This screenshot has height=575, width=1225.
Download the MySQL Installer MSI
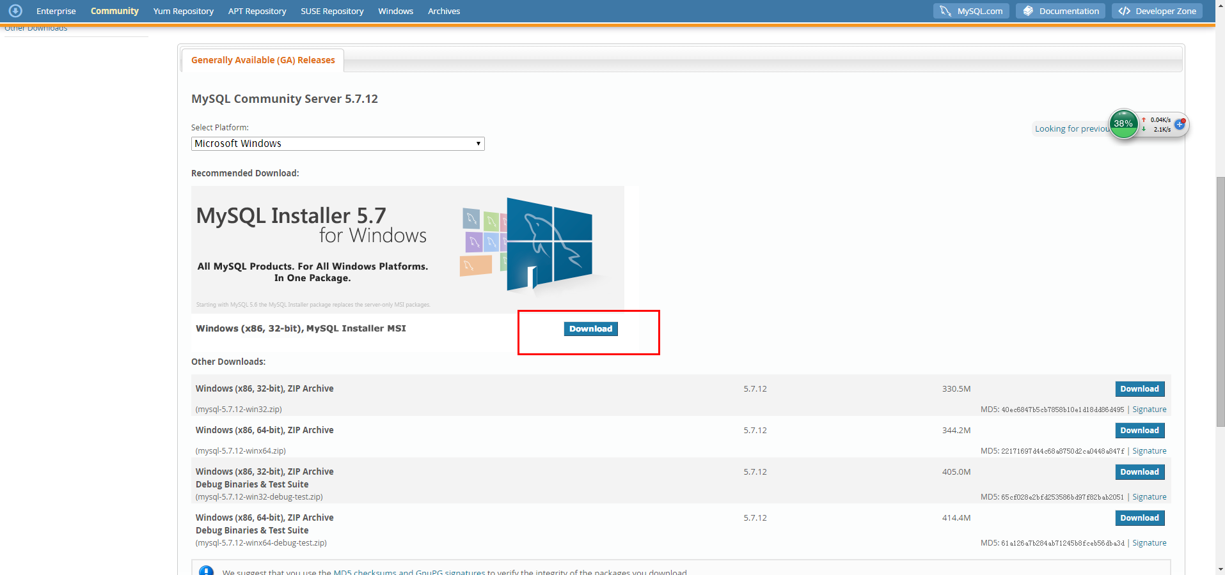[590, 329]
